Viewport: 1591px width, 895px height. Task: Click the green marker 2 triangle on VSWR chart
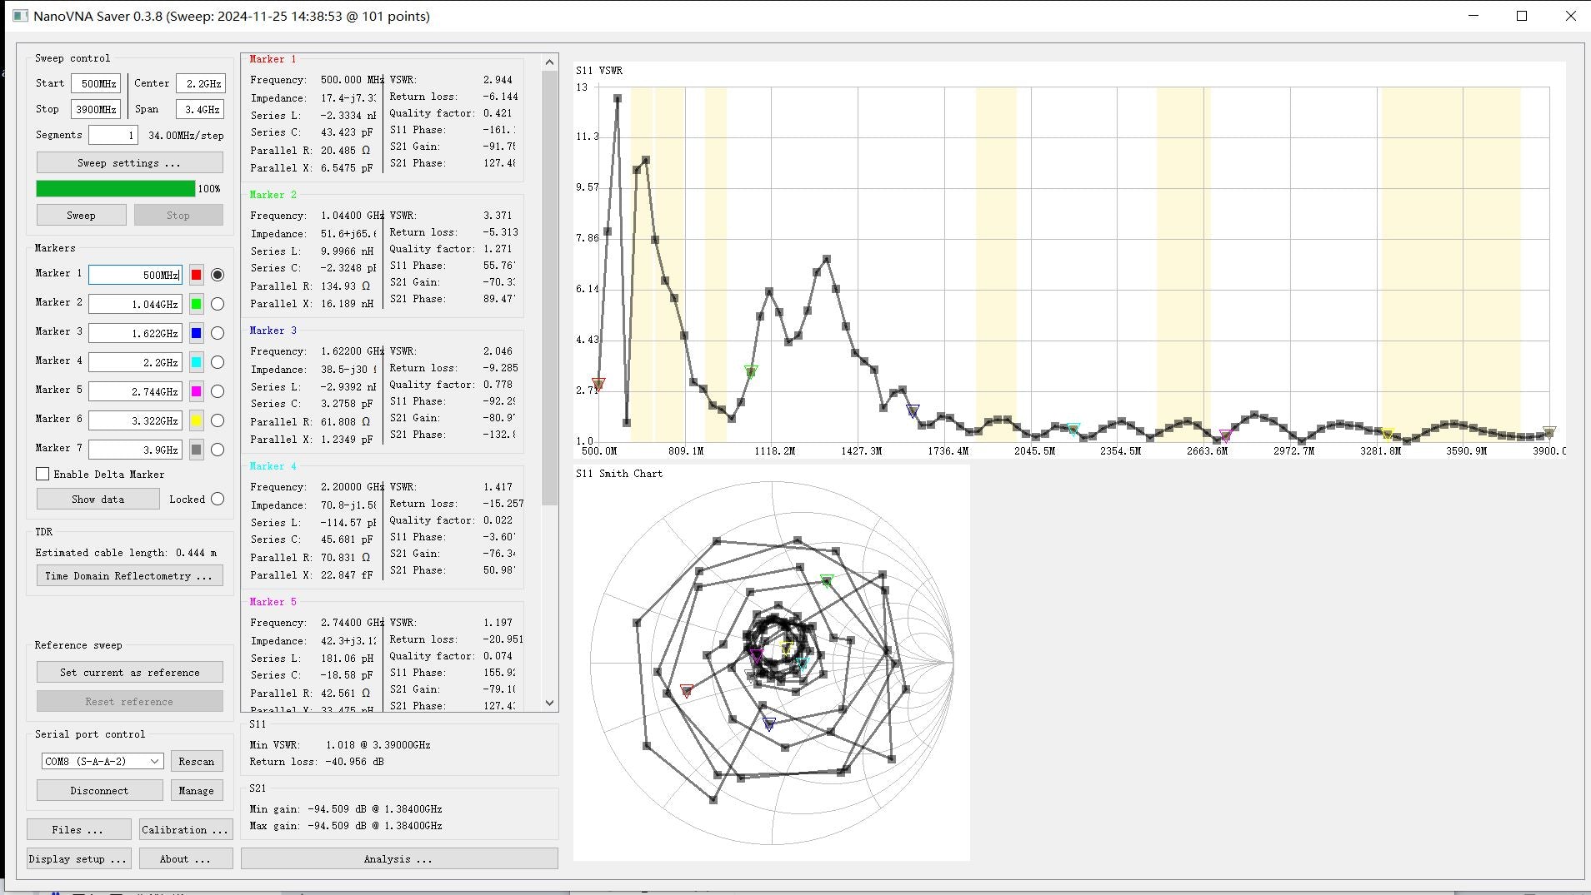[x=751, y=371]
